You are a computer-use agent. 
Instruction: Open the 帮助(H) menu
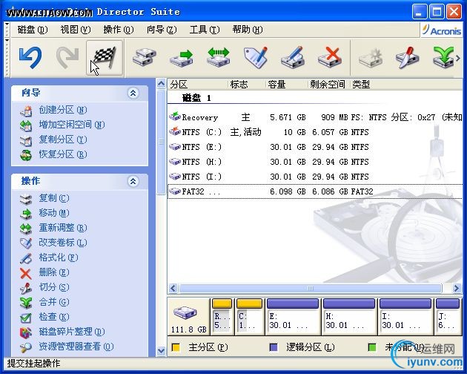click(x=248, y=30)
